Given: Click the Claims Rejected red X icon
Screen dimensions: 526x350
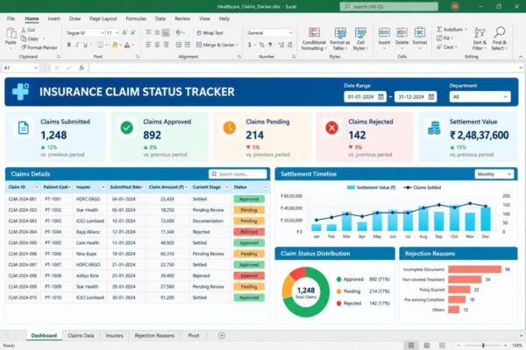Looking at the screenshot, I should pyautogui.click(x=331, y=128).
